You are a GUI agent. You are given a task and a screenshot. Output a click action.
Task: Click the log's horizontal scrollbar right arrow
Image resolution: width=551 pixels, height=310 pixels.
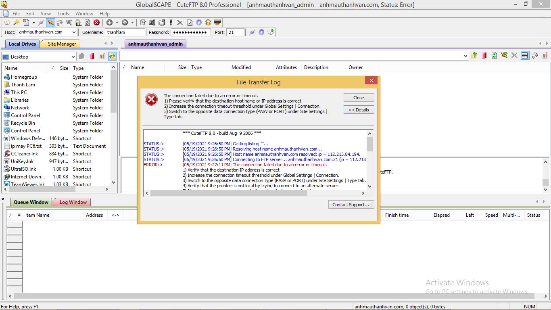click(363, 193)
